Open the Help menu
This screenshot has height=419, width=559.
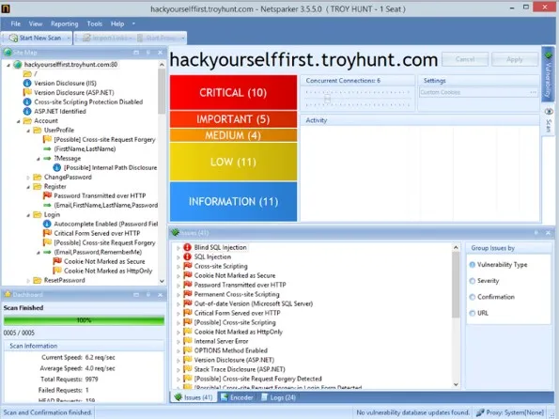coord(117,23)
